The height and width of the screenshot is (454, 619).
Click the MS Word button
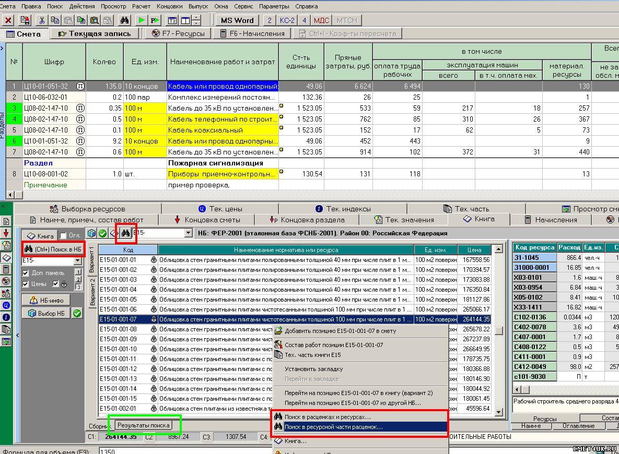(237, 20)
